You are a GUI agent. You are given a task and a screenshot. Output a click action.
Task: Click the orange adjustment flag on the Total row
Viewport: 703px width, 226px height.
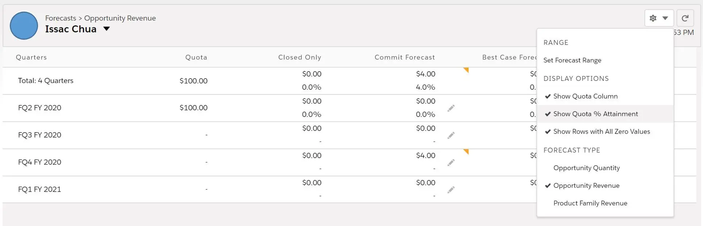(466, 70)
